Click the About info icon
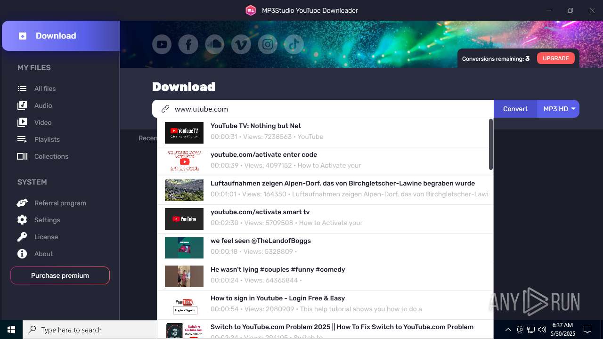603x339 pixels. pos(22,254)
